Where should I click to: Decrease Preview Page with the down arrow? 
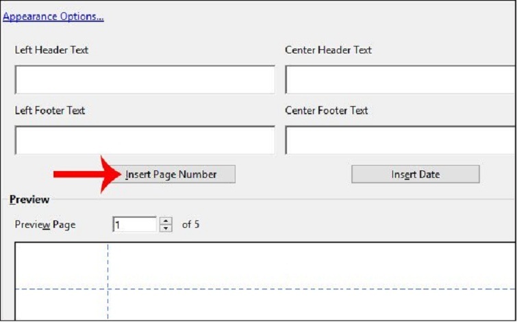click(166, 229)
